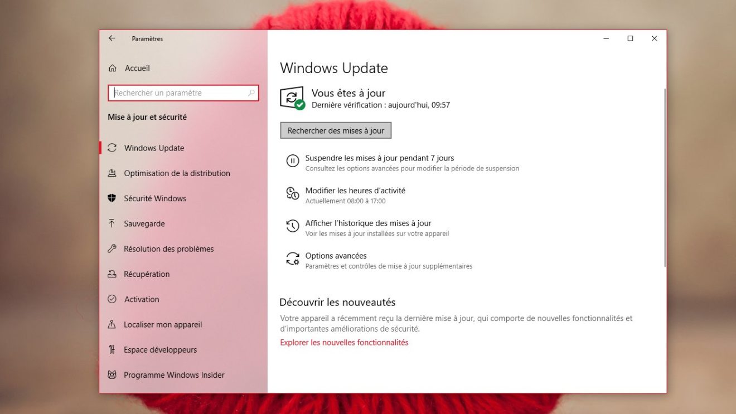Click the Activation checkmark circle icon
This screenshot has width=736, height=414.
pyautogui.click(x=112, y=299)
